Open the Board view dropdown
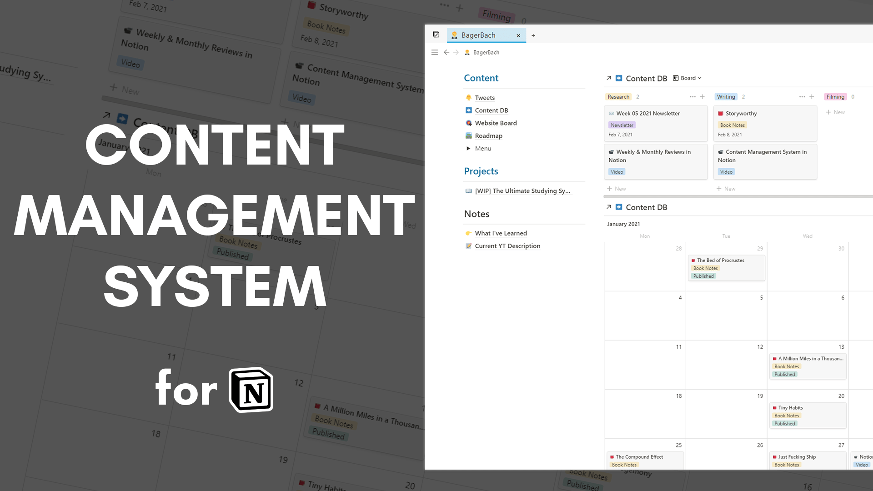 687,78
